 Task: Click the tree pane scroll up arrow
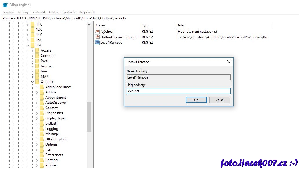89,25
